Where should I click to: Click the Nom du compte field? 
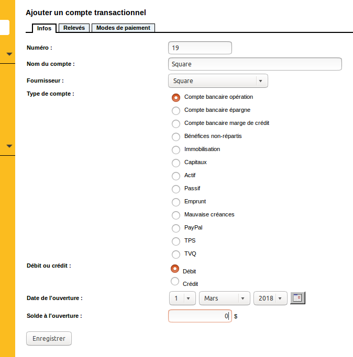pyautogui.click(x=255, y=64)
